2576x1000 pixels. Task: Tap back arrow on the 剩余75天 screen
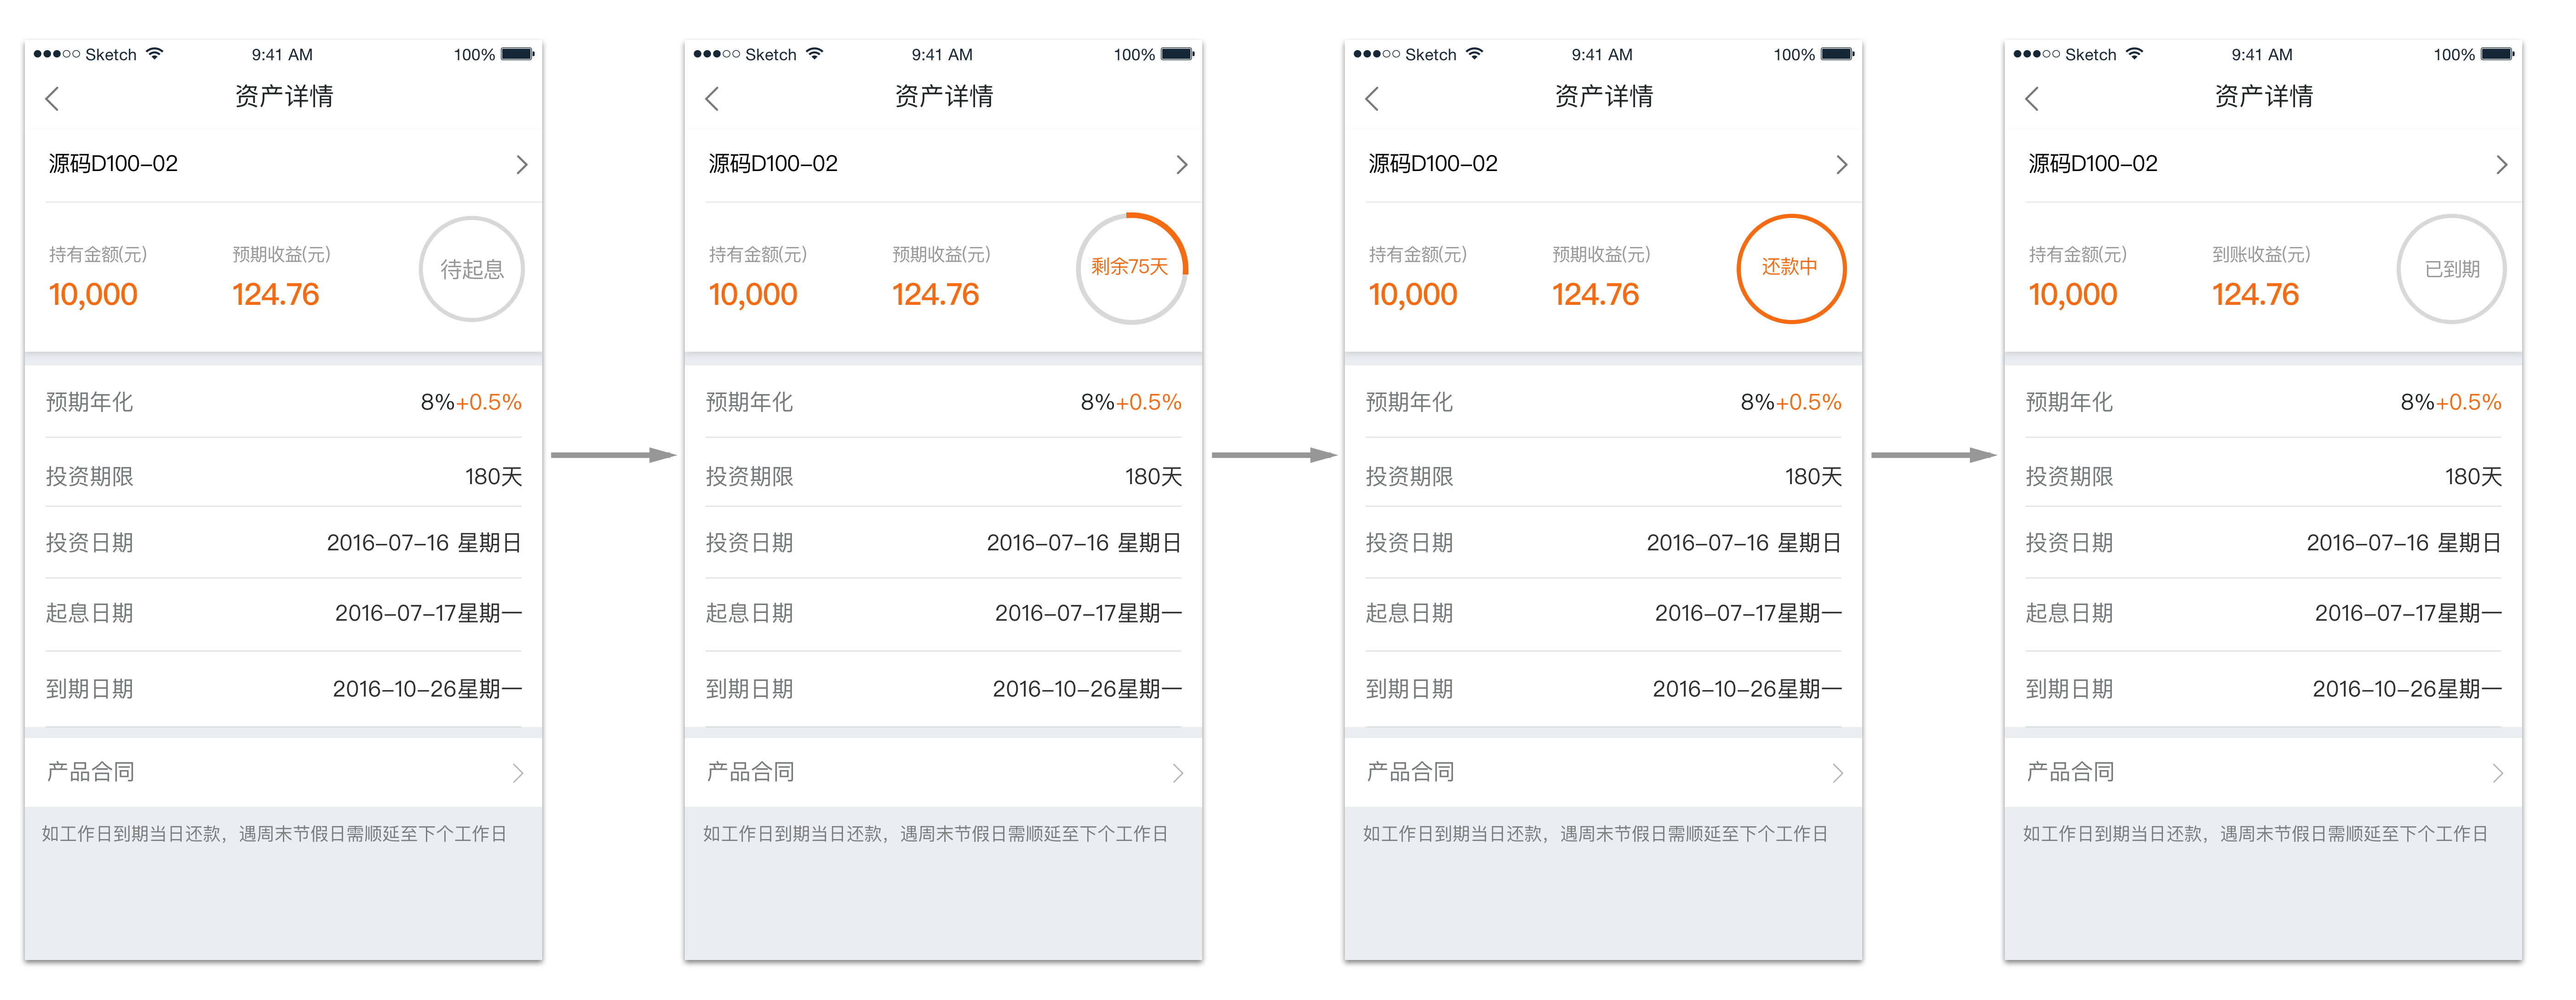coord(712,98)
